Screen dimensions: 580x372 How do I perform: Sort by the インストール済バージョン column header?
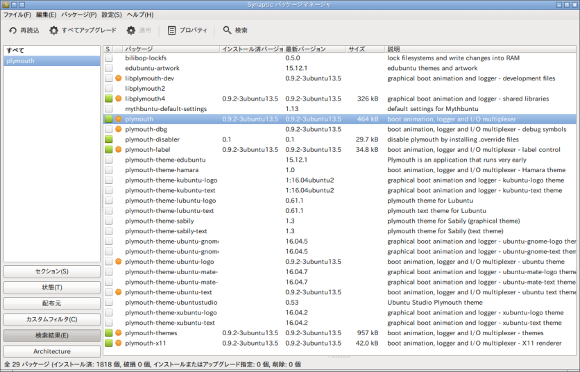(252, 49)
